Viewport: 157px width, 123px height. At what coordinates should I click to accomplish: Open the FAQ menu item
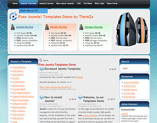79,4
